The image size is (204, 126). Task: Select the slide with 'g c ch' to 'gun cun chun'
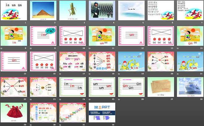coord(14,87)
